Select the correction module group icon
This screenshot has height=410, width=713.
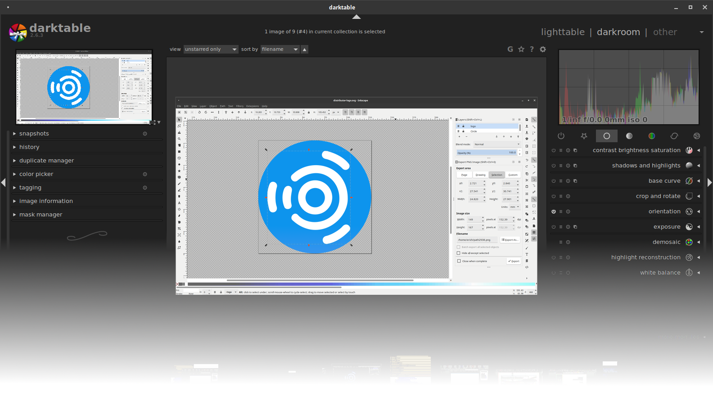(674, 136)
